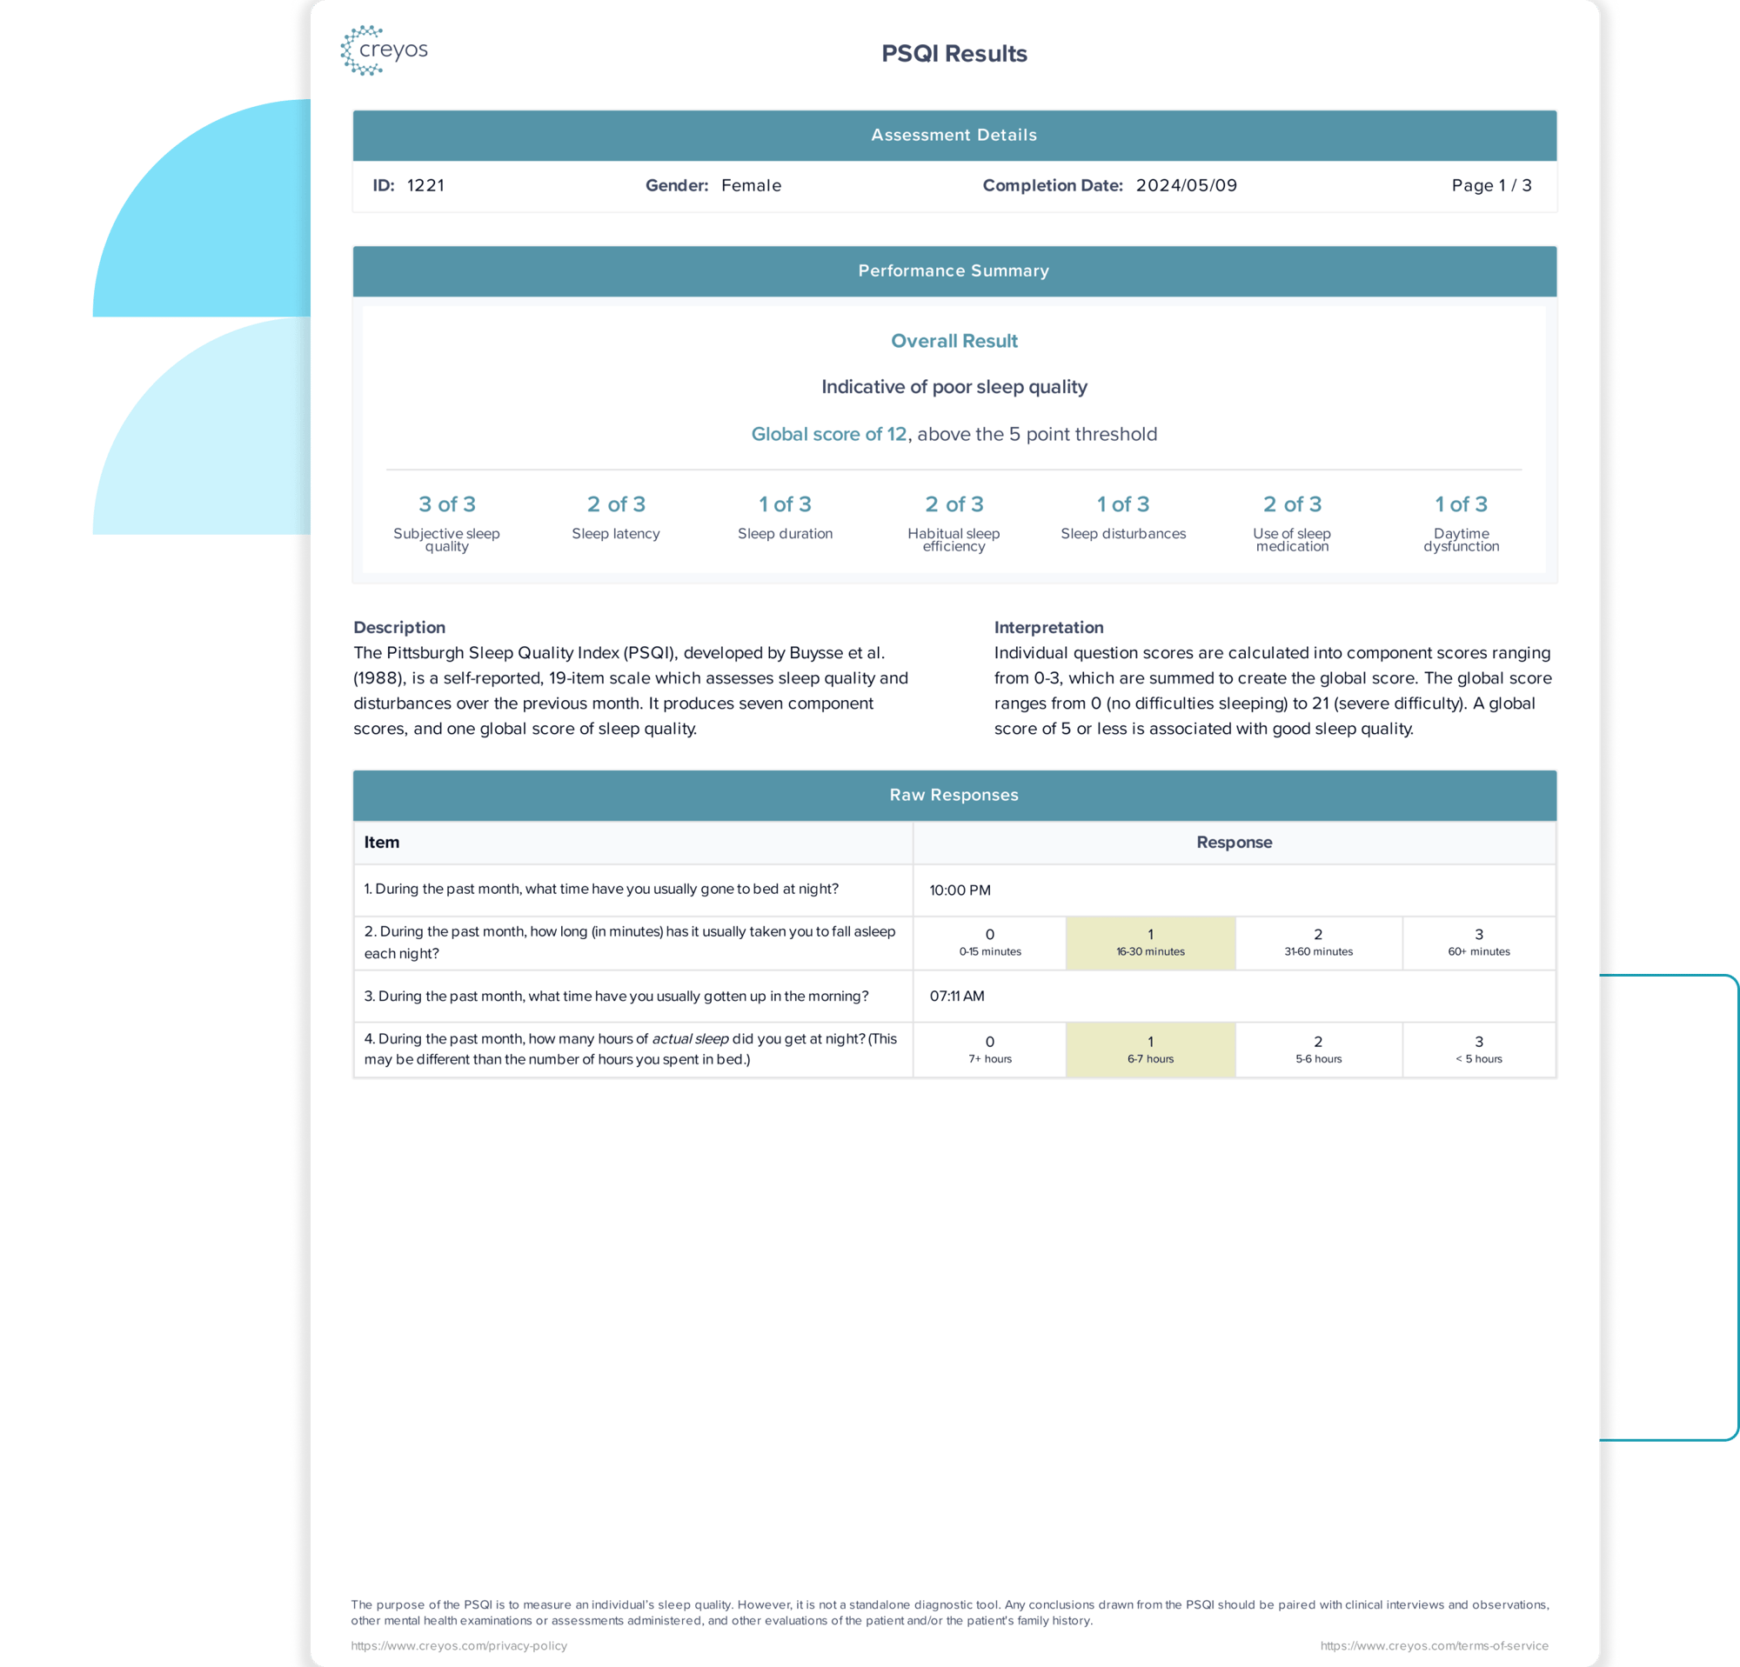Viewport: 1740px width, 1667px height.
Task: Select the Overall Result heading
Action: [x=954, y=340]
